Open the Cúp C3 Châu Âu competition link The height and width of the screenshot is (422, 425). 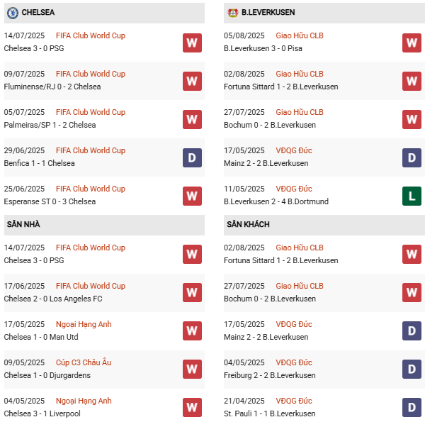(x=84, y=362)
